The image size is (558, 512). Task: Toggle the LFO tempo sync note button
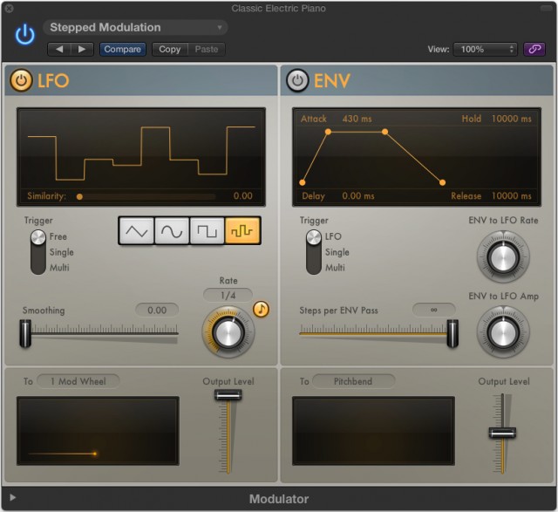[x=261, y=309]
